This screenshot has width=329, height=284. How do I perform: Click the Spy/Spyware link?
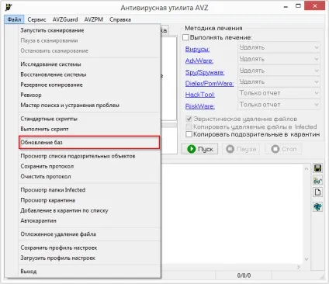pos(205,72)
